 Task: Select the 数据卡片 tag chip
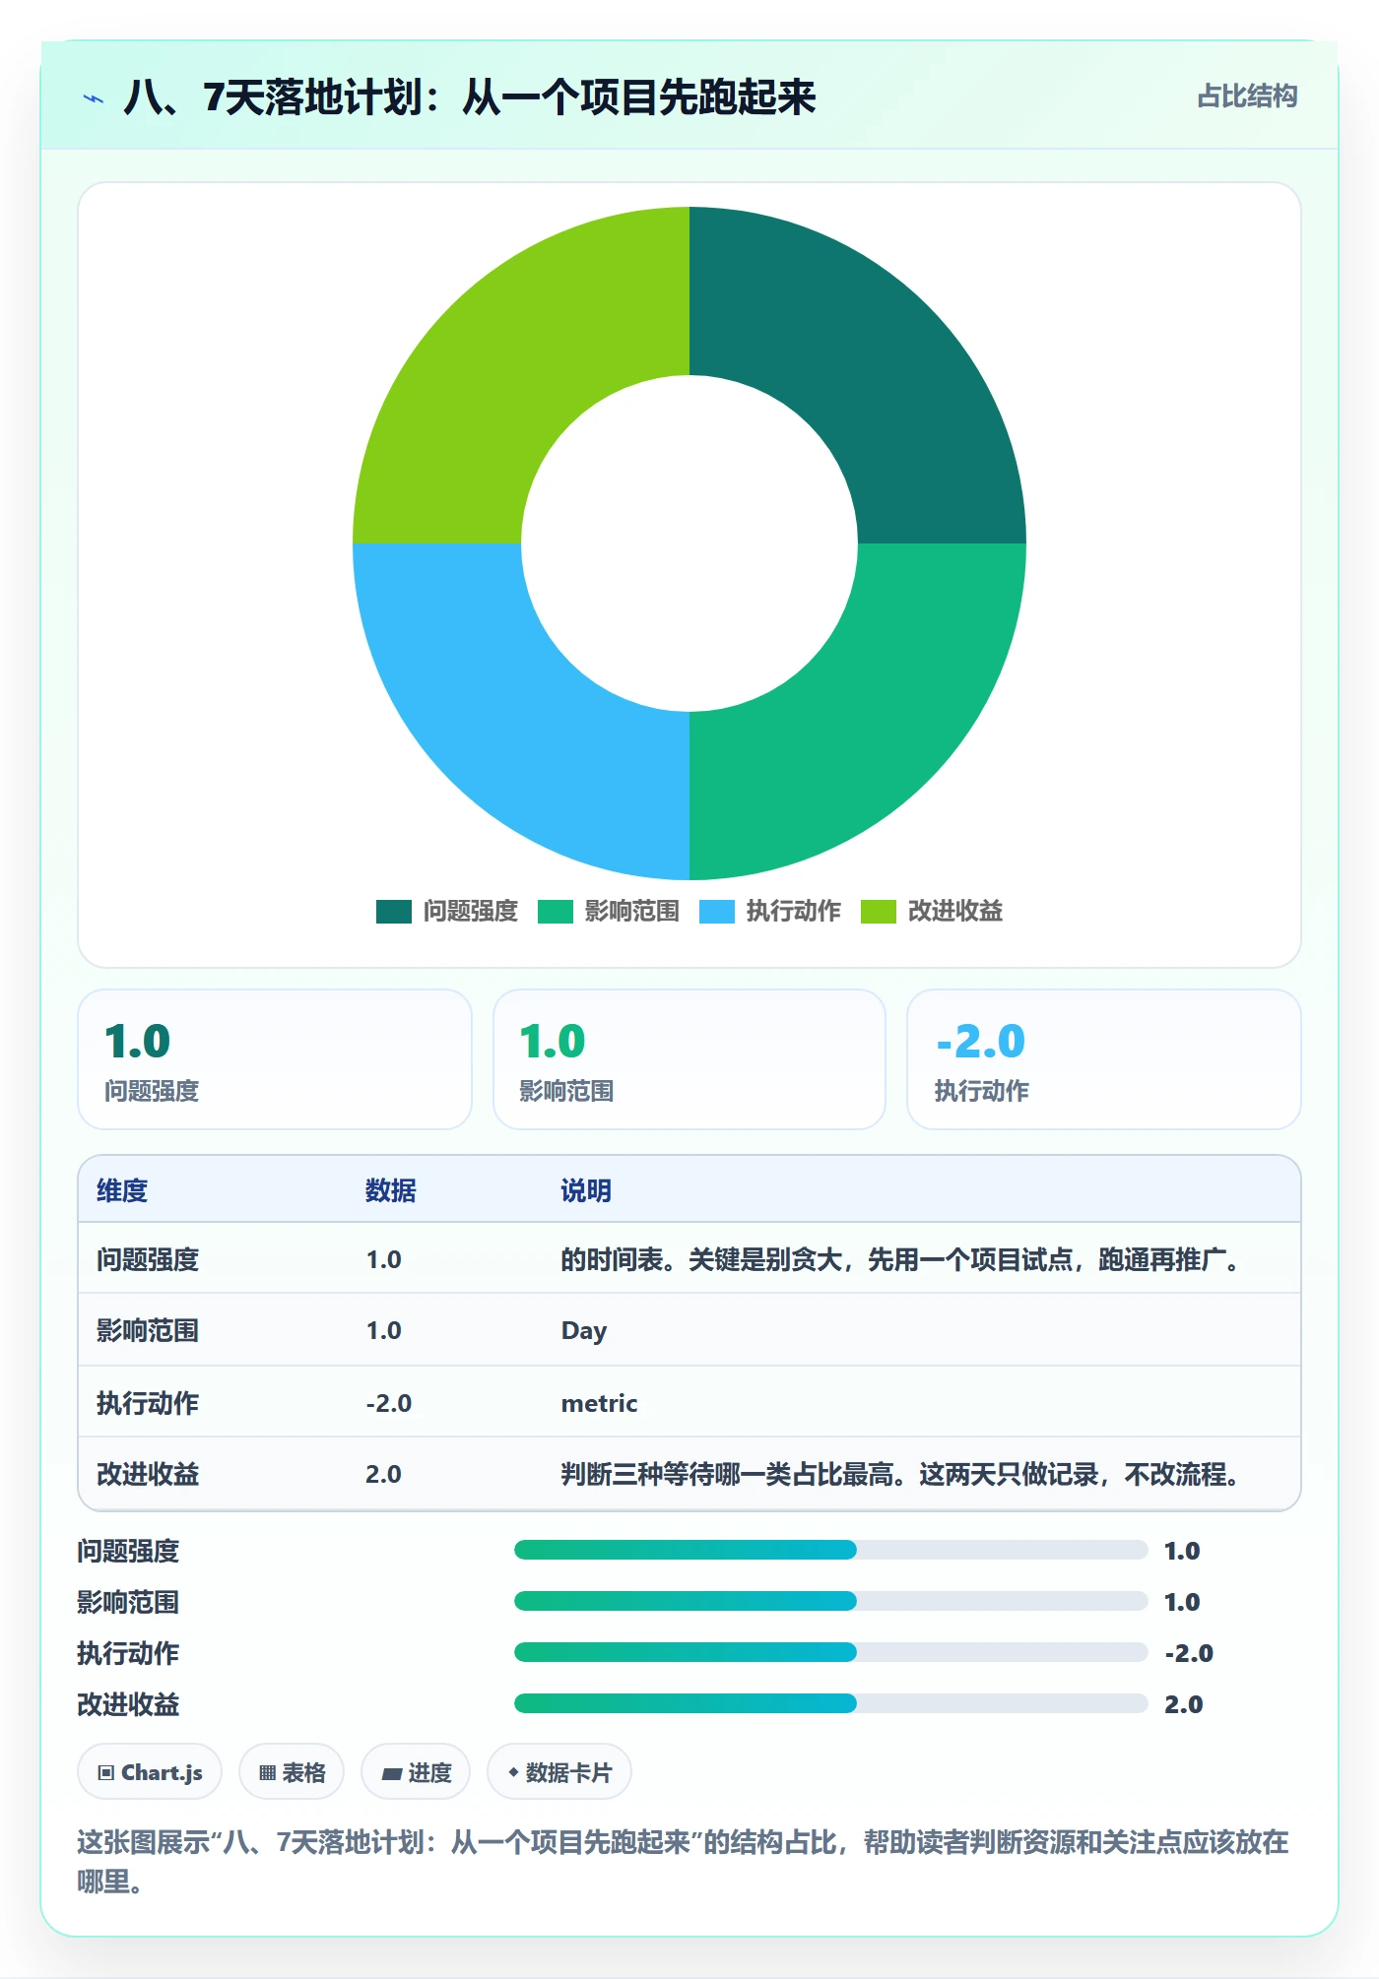point(559,1772)
